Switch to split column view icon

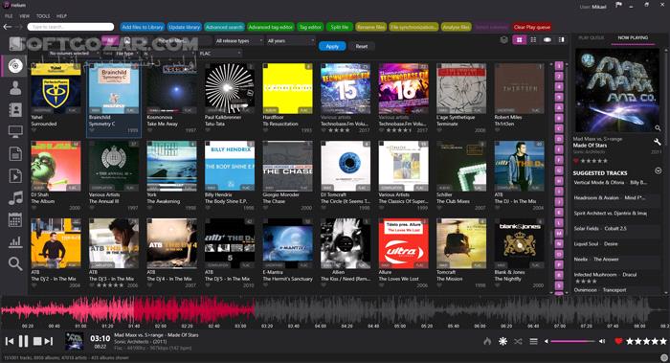click(x=562, y=40)
